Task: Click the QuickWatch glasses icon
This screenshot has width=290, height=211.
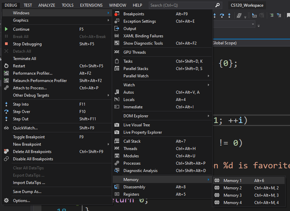Action: pyautogui.click(x=6, y=128)
